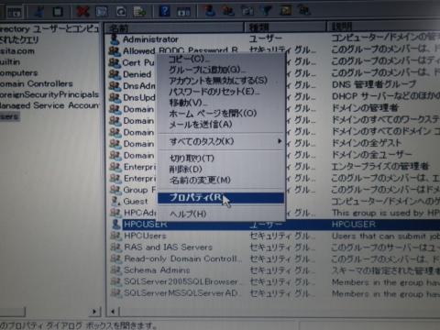Select the highlighted Users container in tree
Viewport: 440px width, 330px height.
pos(10,116)
